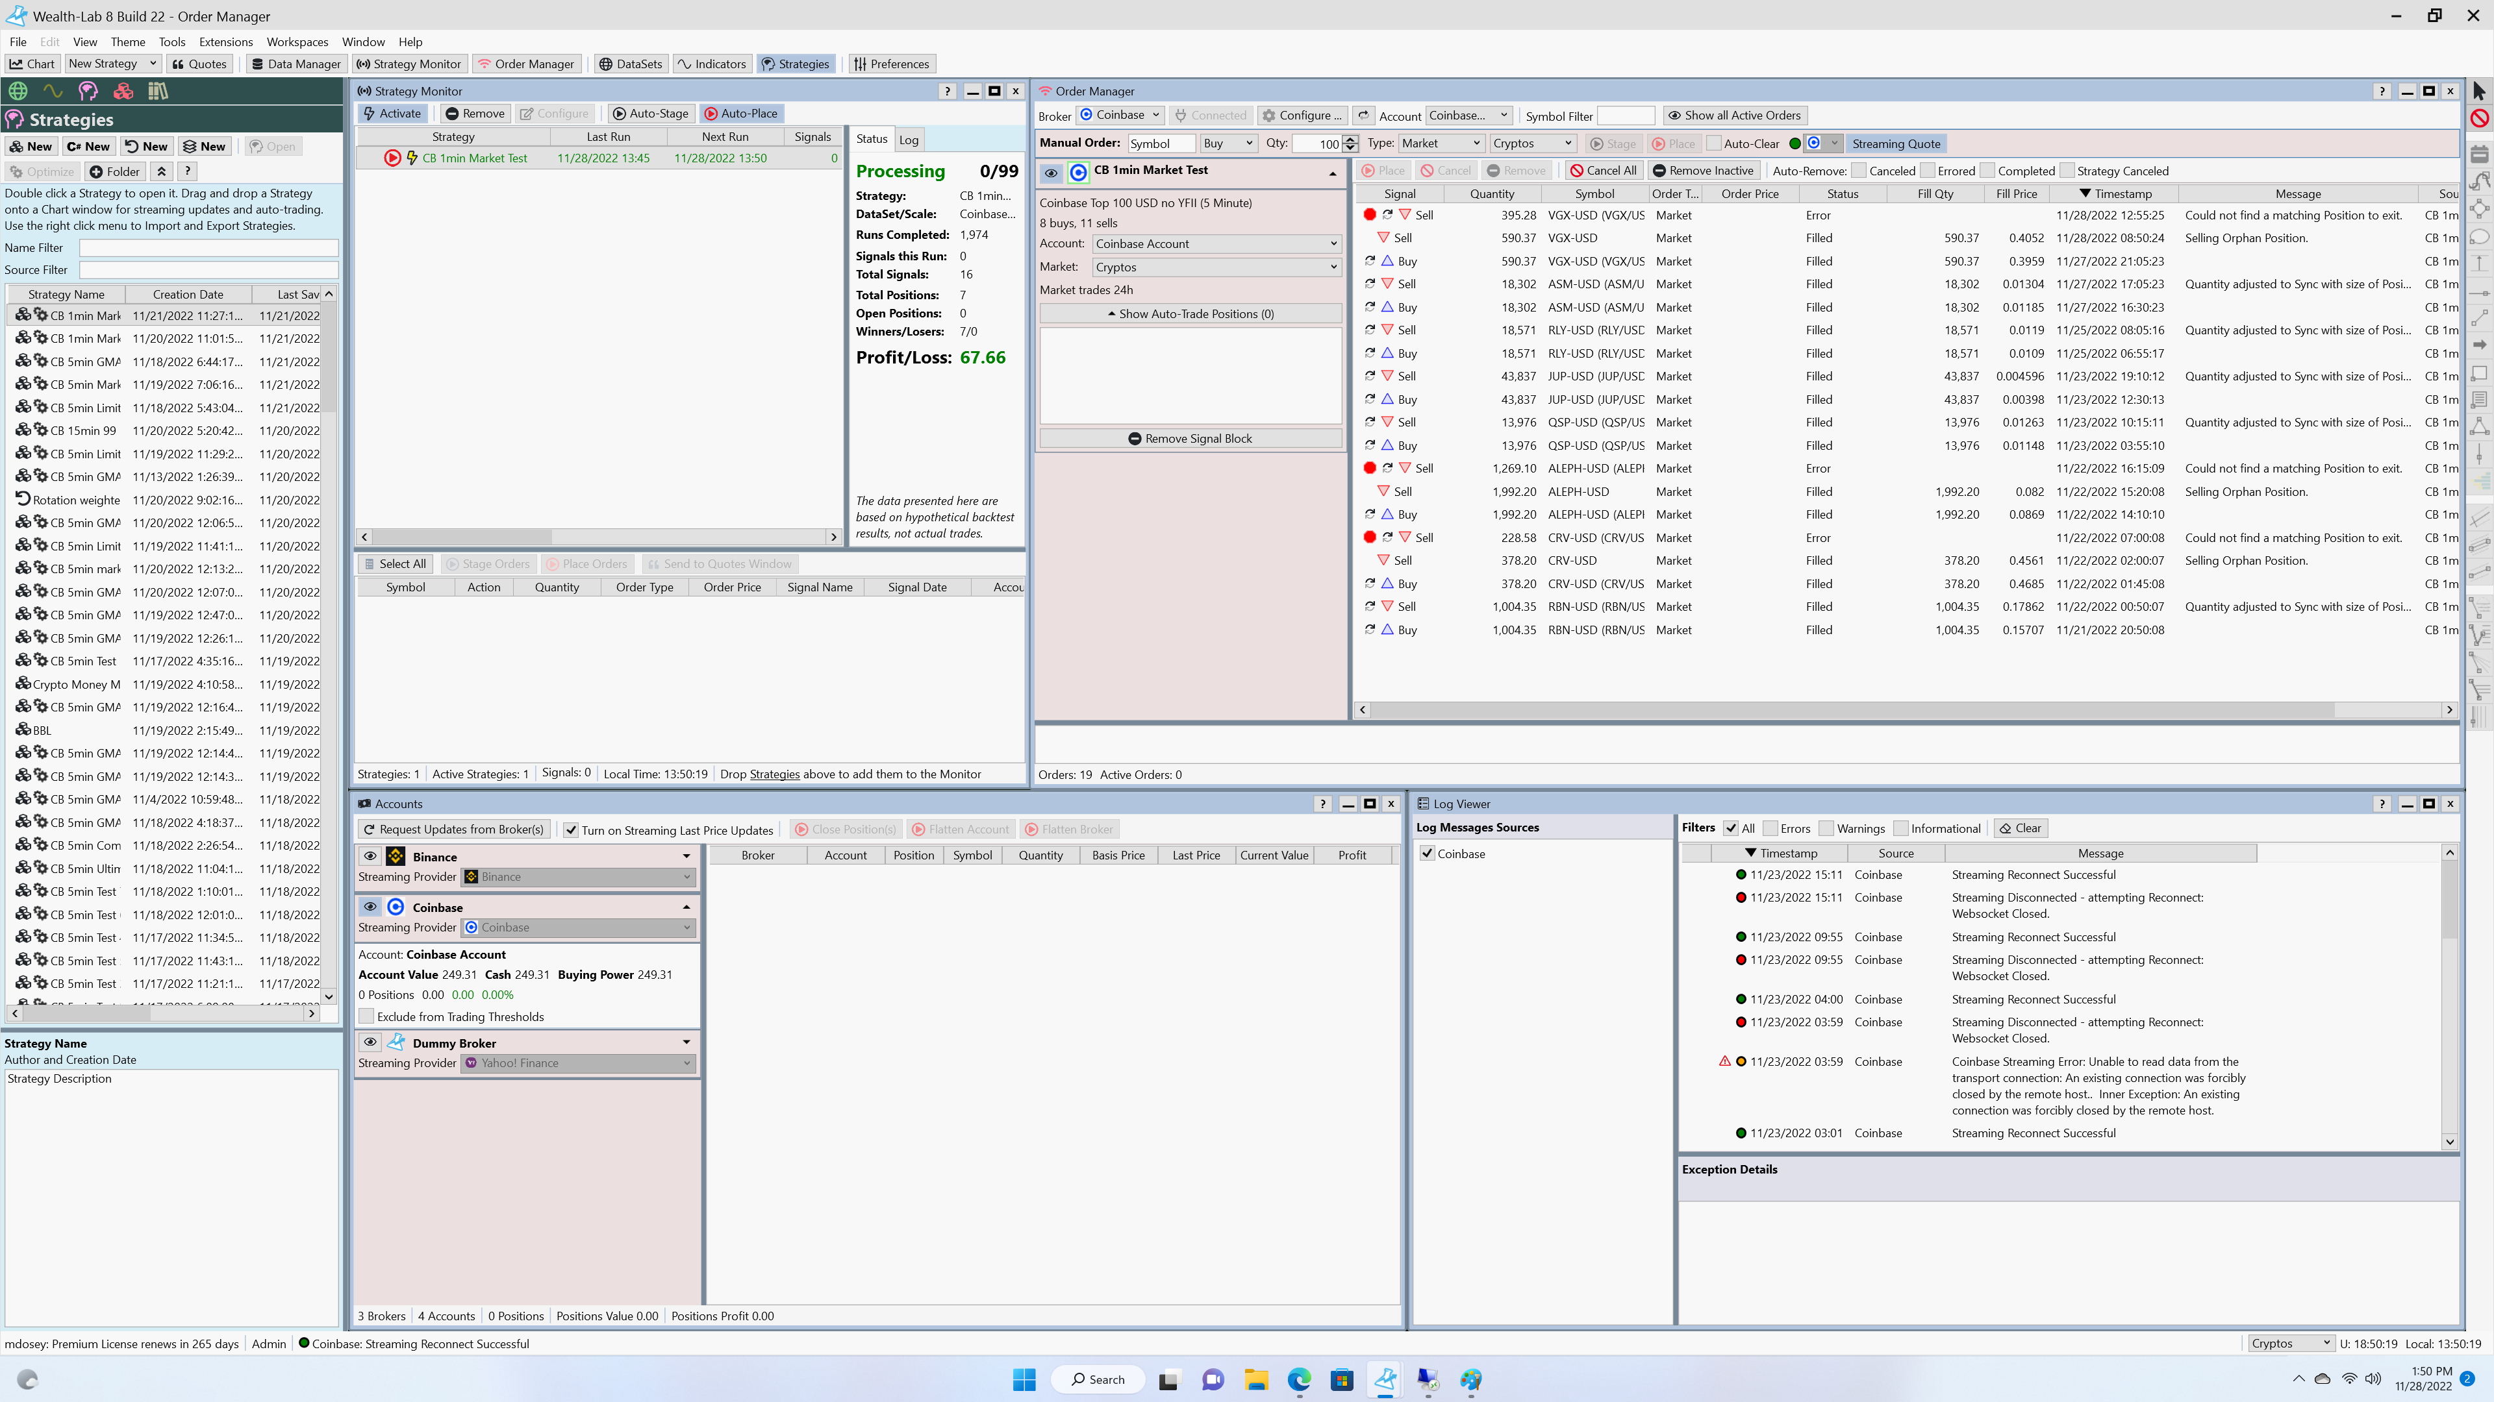The height and width of the screenshot is (1402, 2494).
Task: Increase Qty with the stepper up arrow
Action: (1352, 140)
